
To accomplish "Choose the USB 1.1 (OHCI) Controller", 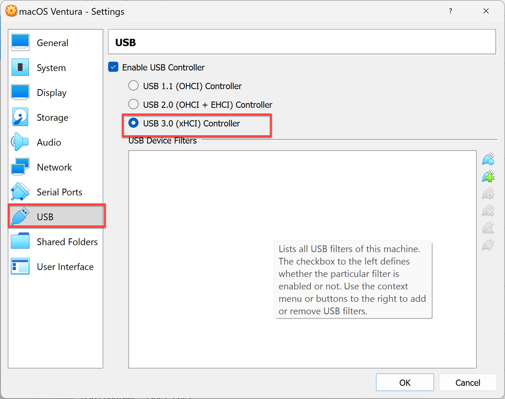I will point(134,86).
